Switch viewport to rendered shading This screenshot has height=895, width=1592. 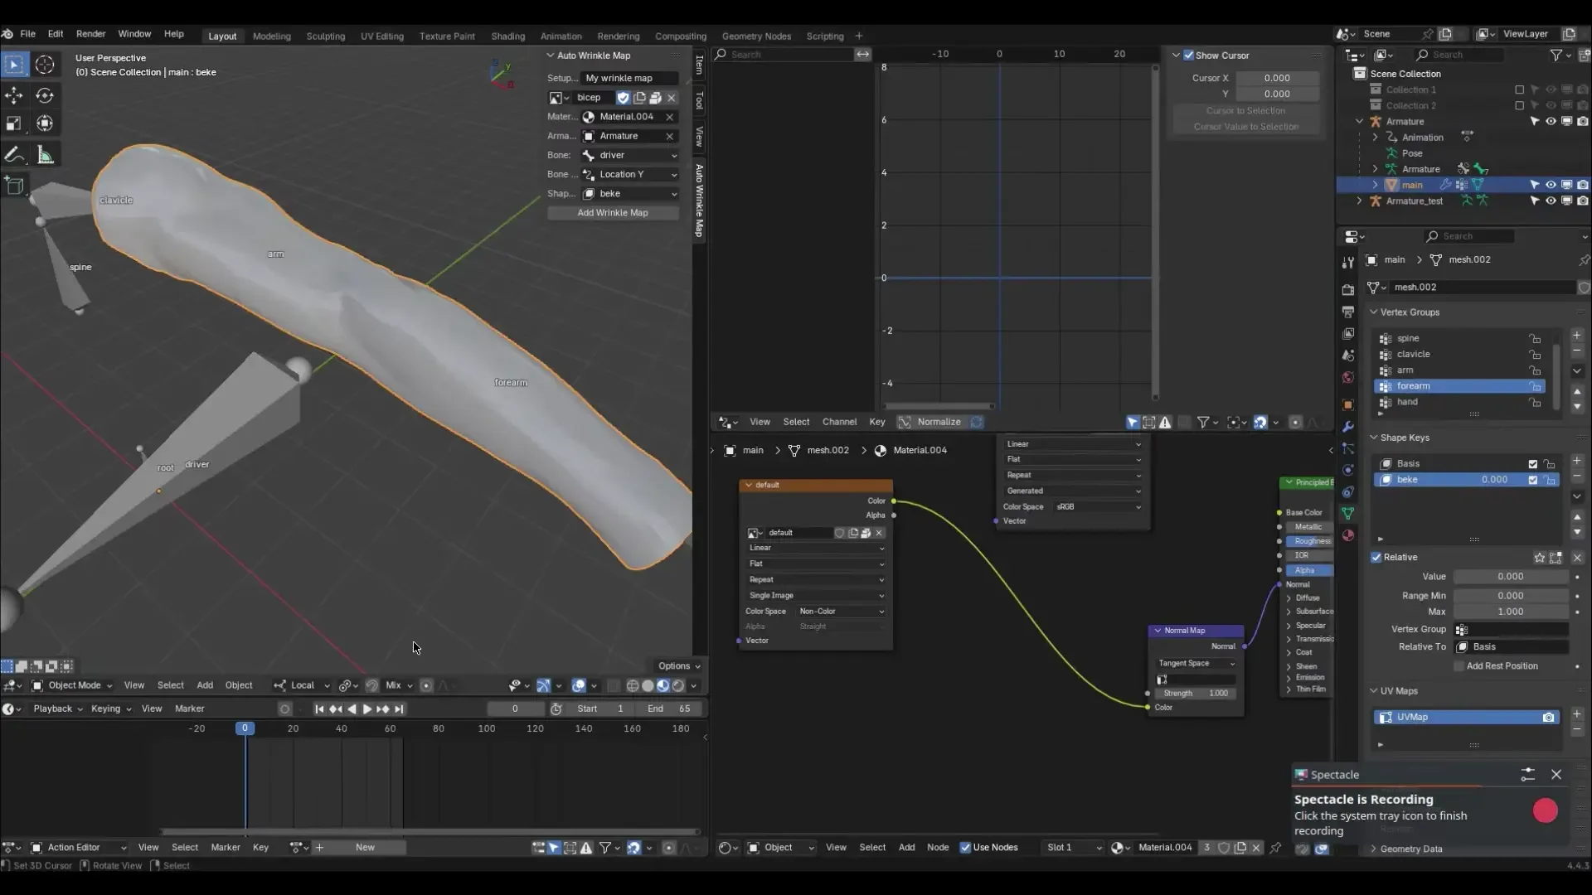point(678,685)
